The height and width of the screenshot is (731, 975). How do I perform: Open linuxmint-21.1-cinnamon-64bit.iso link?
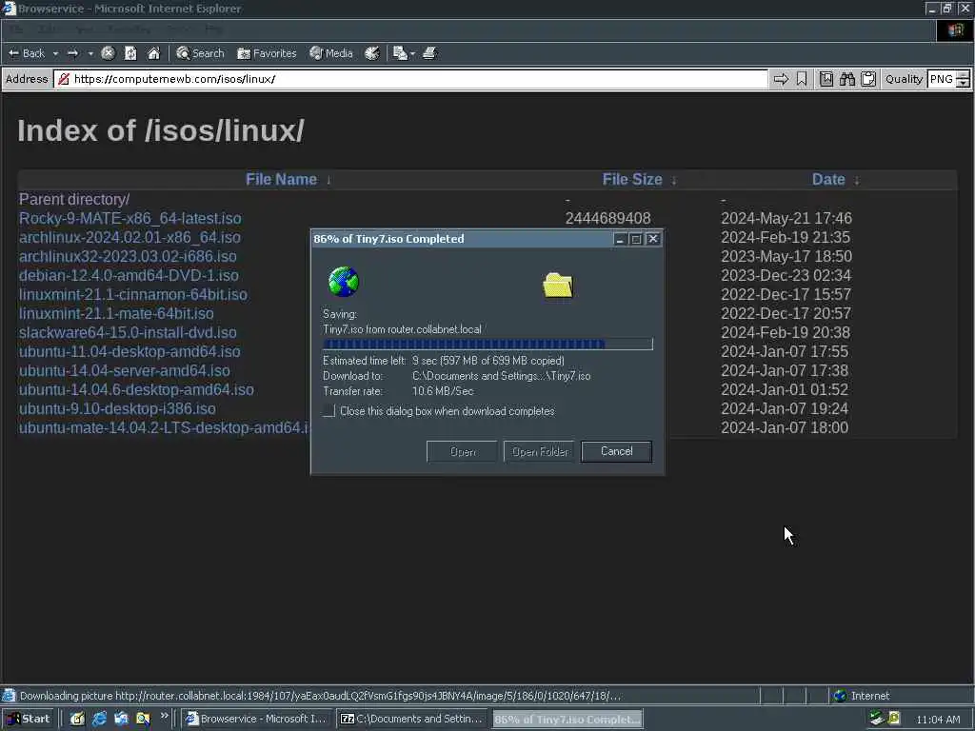pyautogui.click(x=133, y=294)
